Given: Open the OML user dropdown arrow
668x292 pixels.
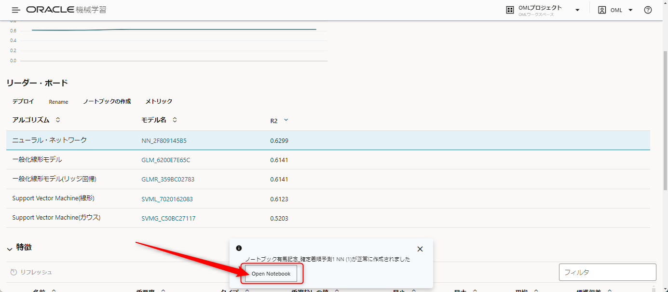Looking at the screenshot, I should 630,10.
